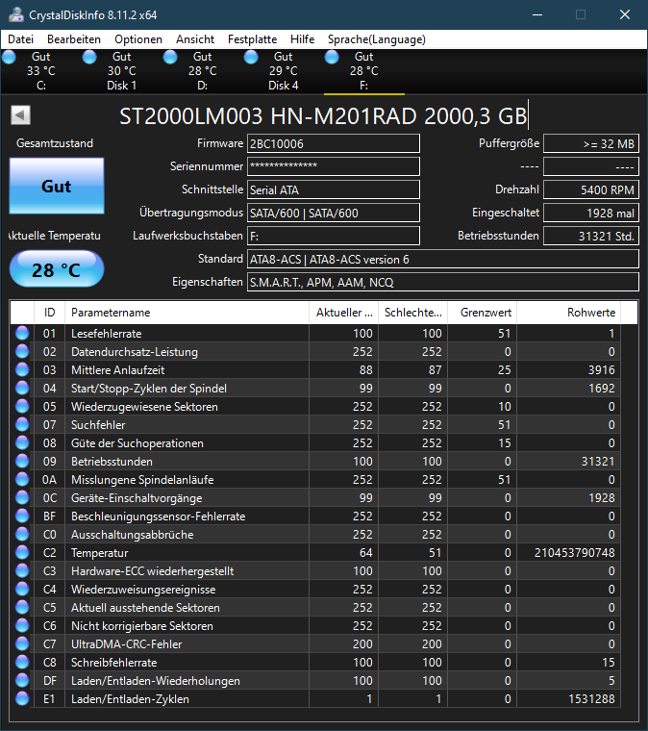648x731 pixels.
Task: Click the Firmware field 2BC10006
Action: coord(333,143)
